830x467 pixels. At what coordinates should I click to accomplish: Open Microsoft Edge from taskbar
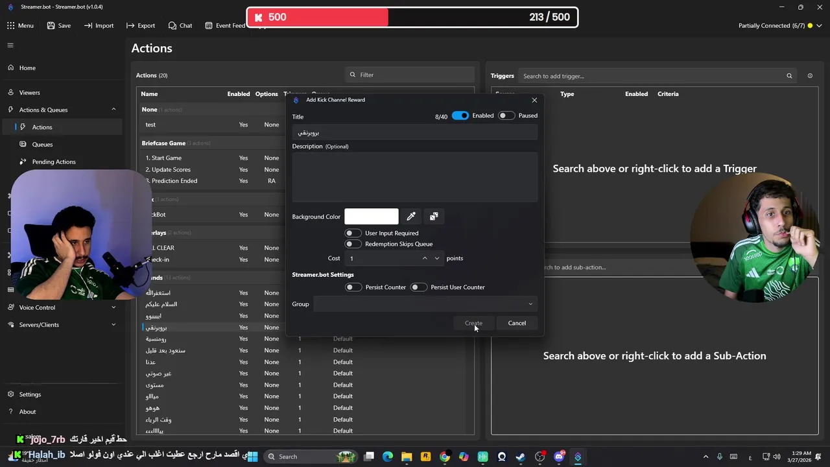[388, 457]
